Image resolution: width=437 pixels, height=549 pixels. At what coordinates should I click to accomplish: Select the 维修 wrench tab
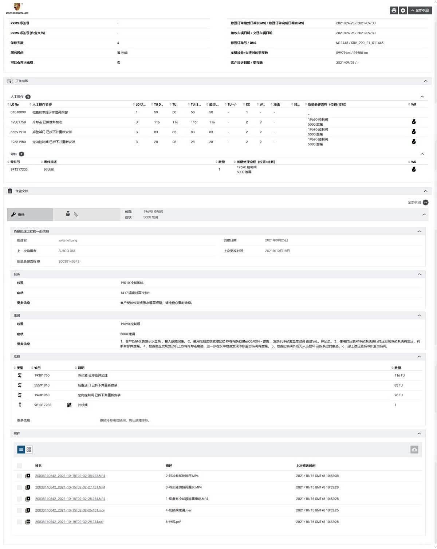[x=30, y=215]
